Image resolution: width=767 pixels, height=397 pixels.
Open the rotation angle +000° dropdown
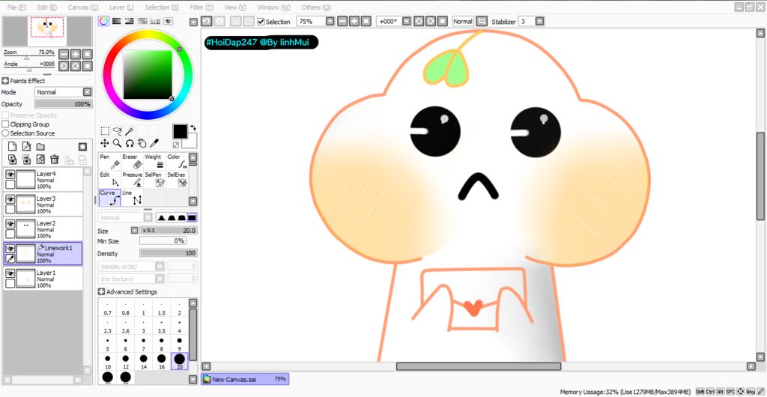[406, 22]
